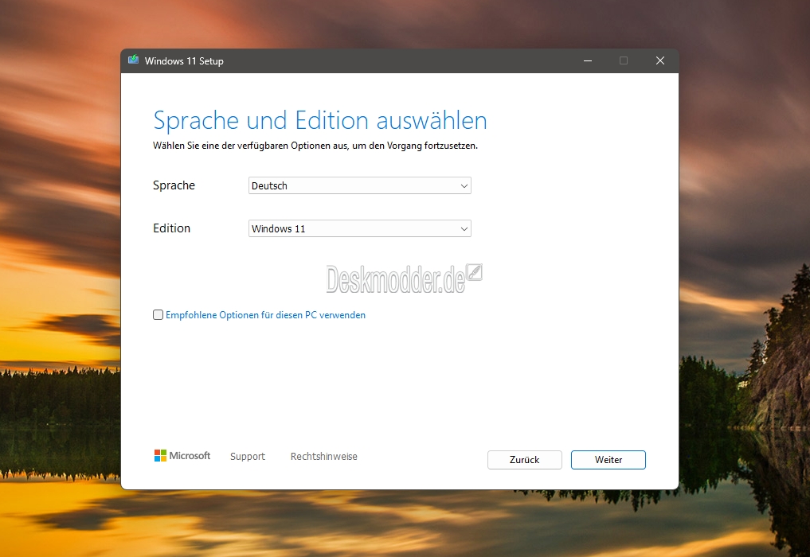The width and height of the screenshot is (810, 557).
Task: Click the greyed-out maximize button
Action: [x=624, y=61]
